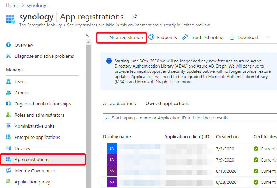Click the sidebar scrollbar up arrow
The image size is (277, 188).
pos(88,42)
